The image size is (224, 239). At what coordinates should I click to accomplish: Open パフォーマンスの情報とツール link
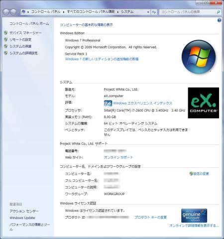tap(30, 227)
